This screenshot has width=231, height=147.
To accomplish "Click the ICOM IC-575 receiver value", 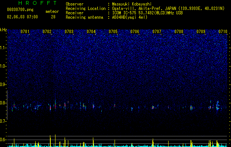I will [147, 13].
